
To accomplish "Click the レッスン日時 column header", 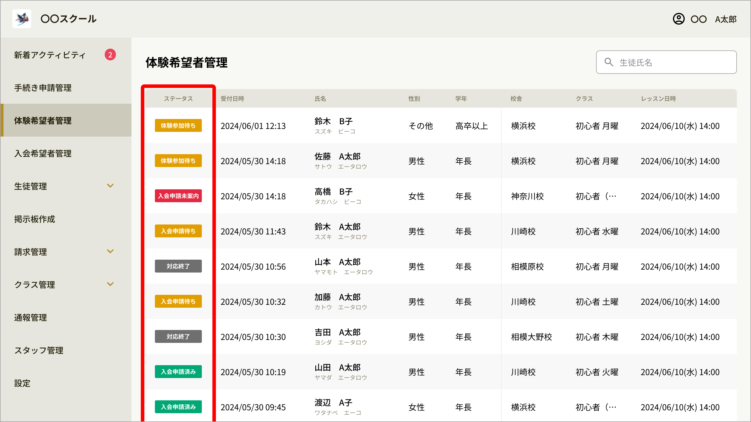I will 658,98.
